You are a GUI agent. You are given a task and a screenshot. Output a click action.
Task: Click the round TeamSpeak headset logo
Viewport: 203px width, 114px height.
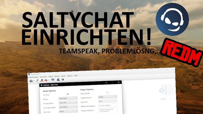(x=172, y=20)
